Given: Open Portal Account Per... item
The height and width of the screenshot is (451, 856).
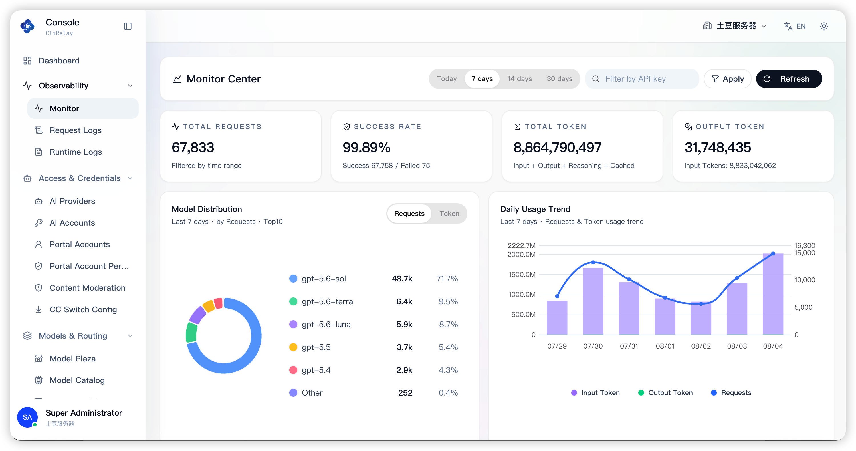Looking at the screenshot, I should 83,266.
